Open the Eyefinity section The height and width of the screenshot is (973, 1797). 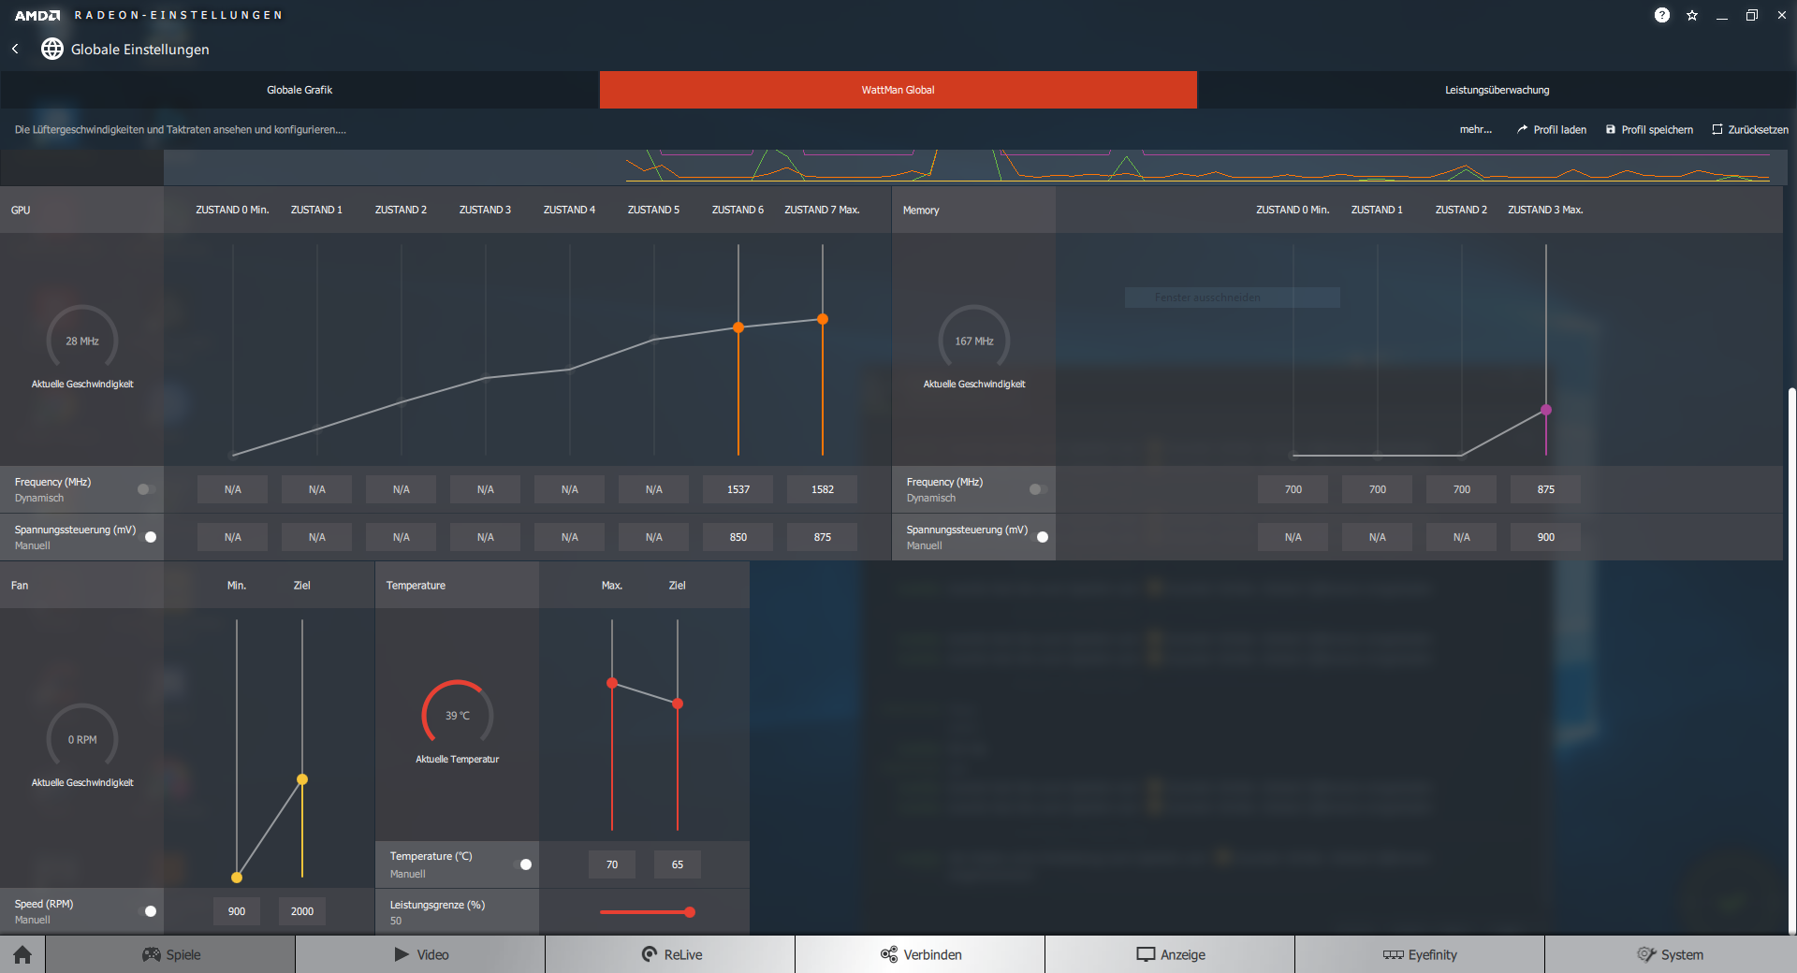point(1420,954)
